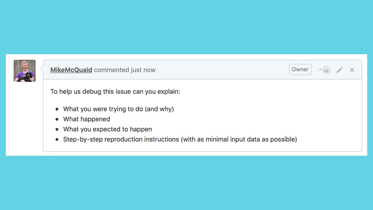Click the plus sign beside the smiley
373x210 pixels.
point(320,70)
